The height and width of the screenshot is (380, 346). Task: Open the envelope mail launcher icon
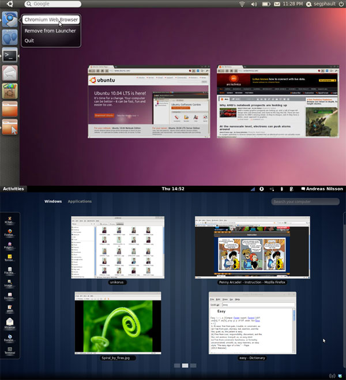coord(10,73)
